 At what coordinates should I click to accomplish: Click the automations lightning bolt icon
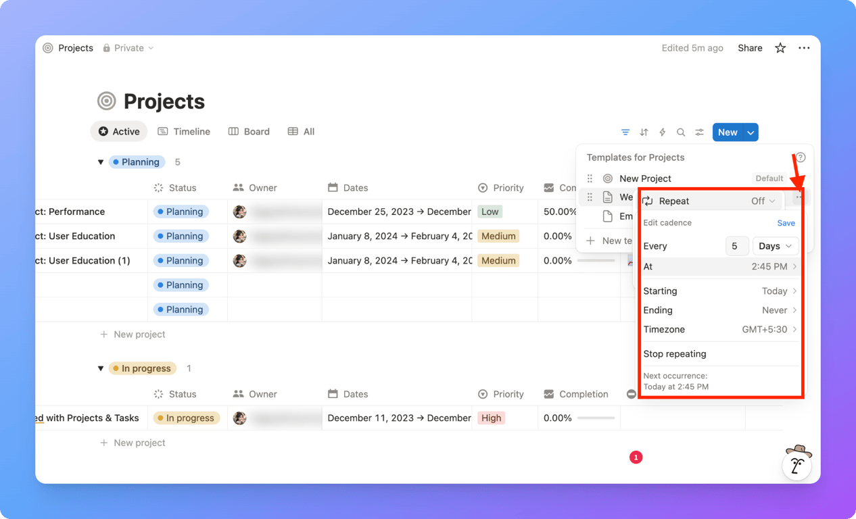point(663,132)
